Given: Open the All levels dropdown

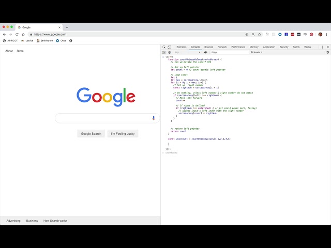Looking at the screenshot, I should (x=257, y=52).
